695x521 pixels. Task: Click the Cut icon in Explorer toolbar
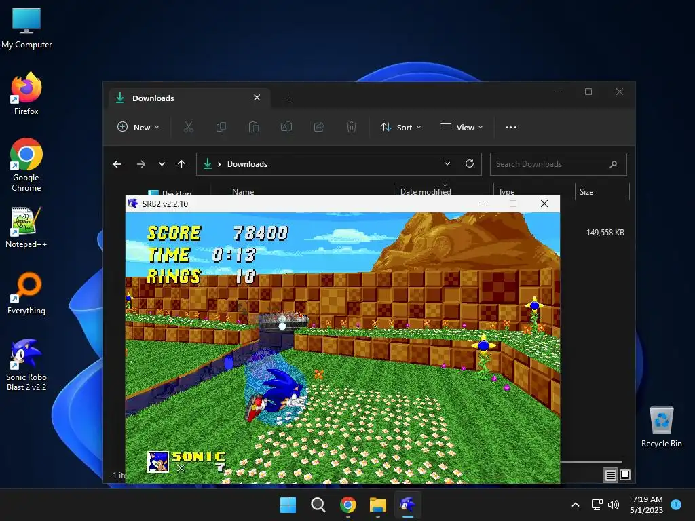coord(189,127)
